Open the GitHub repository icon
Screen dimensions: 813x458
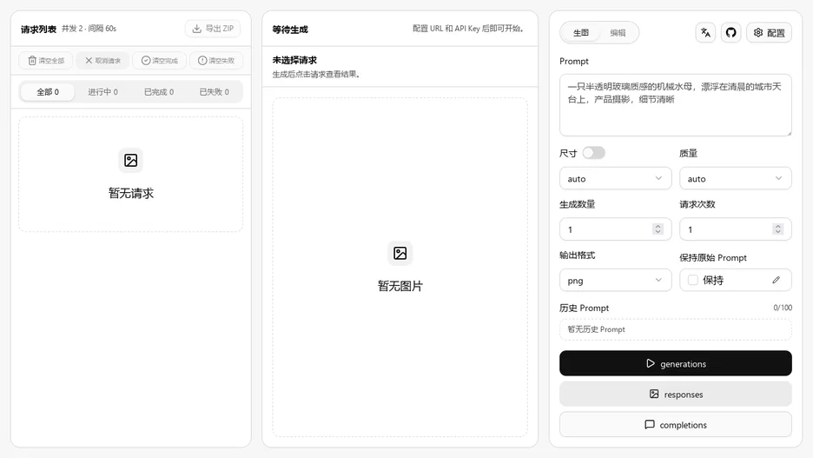730,33
